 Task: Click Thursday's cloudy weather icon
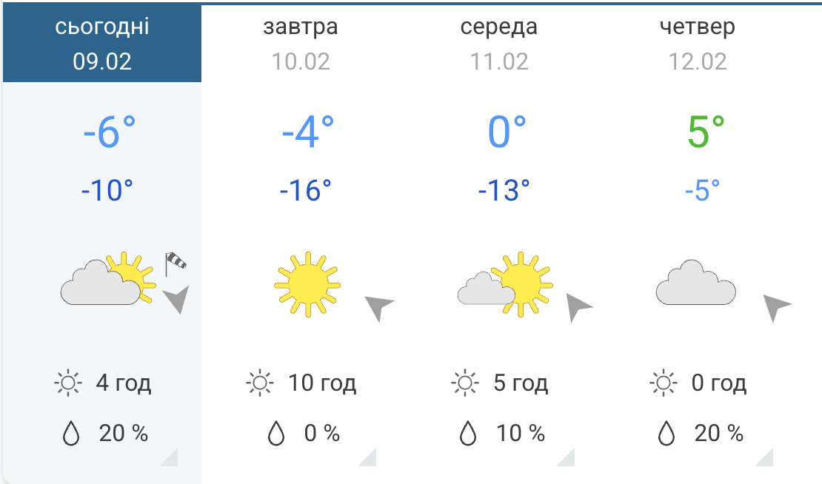(x=695, y=283)
